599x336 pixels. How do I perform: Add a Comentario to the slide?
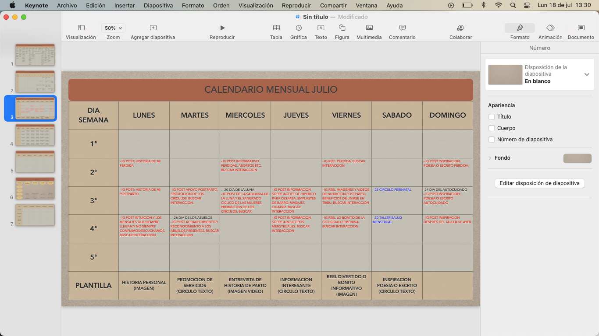[402, 28]
